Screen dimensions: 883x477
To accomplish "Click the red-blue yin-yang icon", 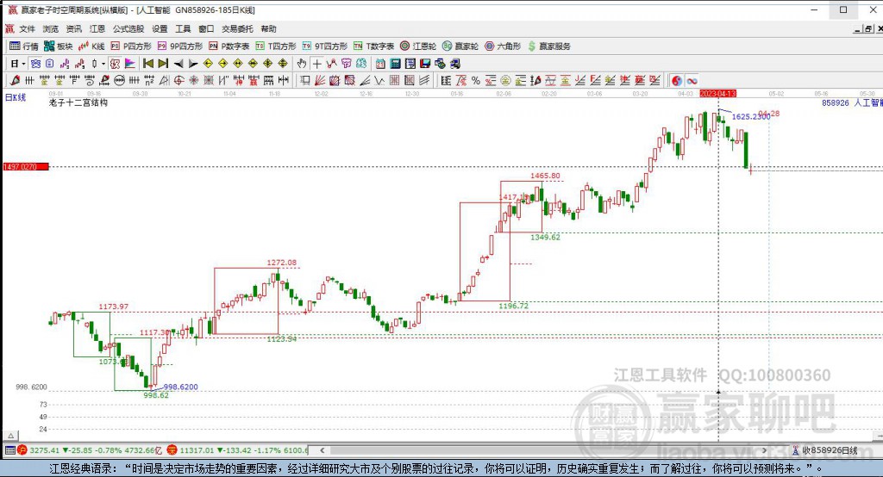I will click(x=677, y=80).
